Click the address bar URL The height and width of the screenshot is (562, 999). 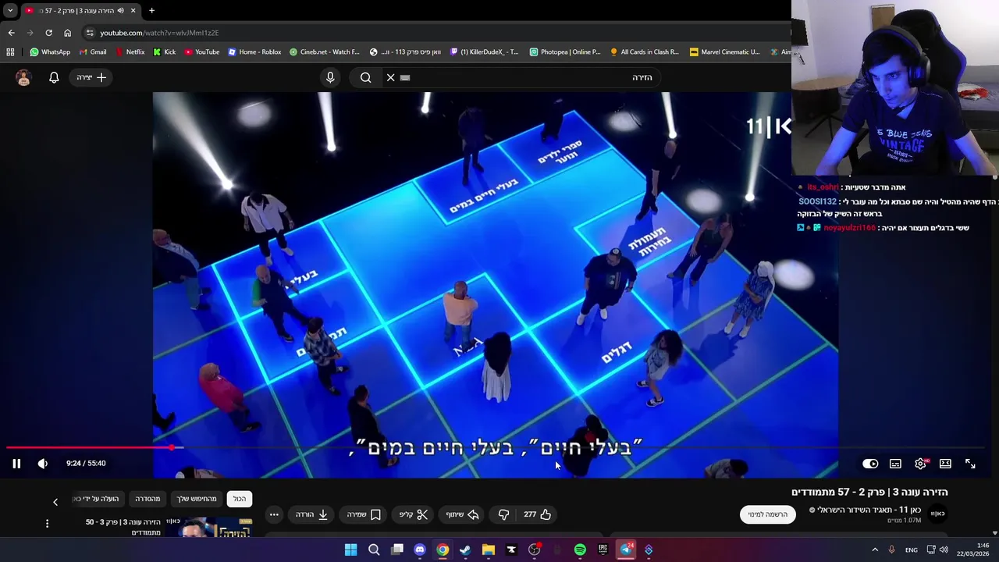tap(159, 33)
